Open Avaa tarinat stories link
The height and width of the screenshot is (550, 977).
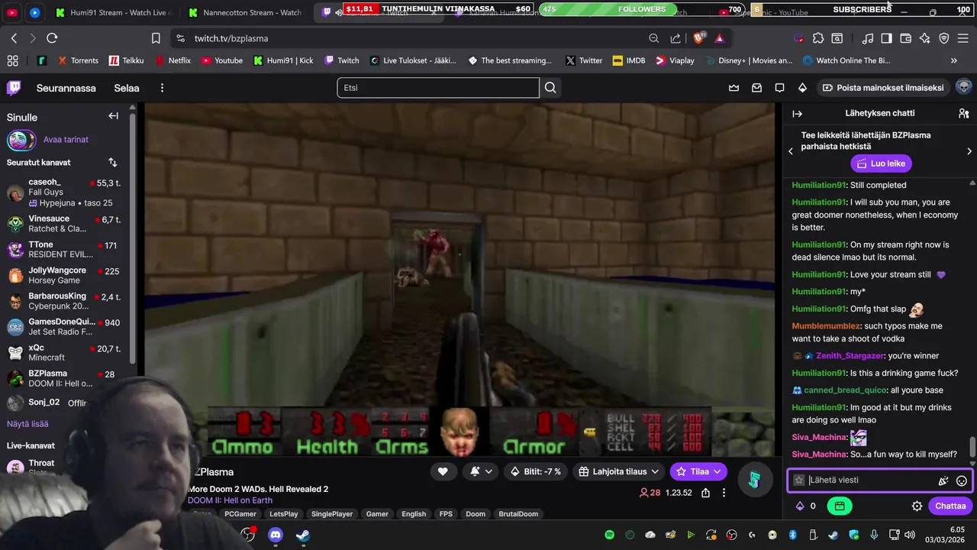(x=66, y=140)
